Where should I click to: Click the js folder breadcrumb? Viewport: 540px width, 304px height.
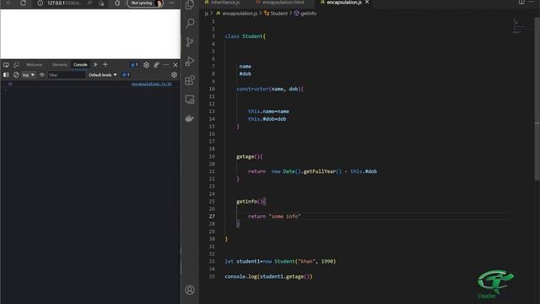coord(206,14)
